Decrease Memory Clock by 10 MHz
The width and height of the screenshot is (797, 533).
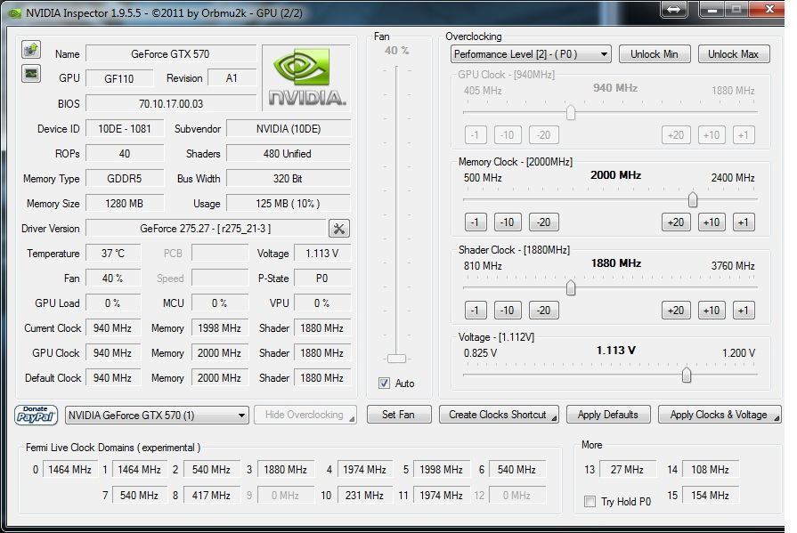pos(508,222)
